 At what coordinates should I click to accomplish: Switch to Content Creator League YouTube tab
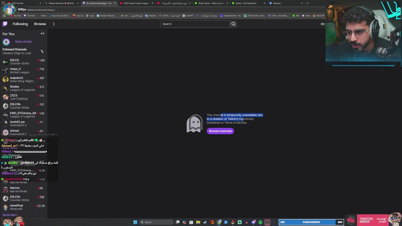tap(136, 3)
